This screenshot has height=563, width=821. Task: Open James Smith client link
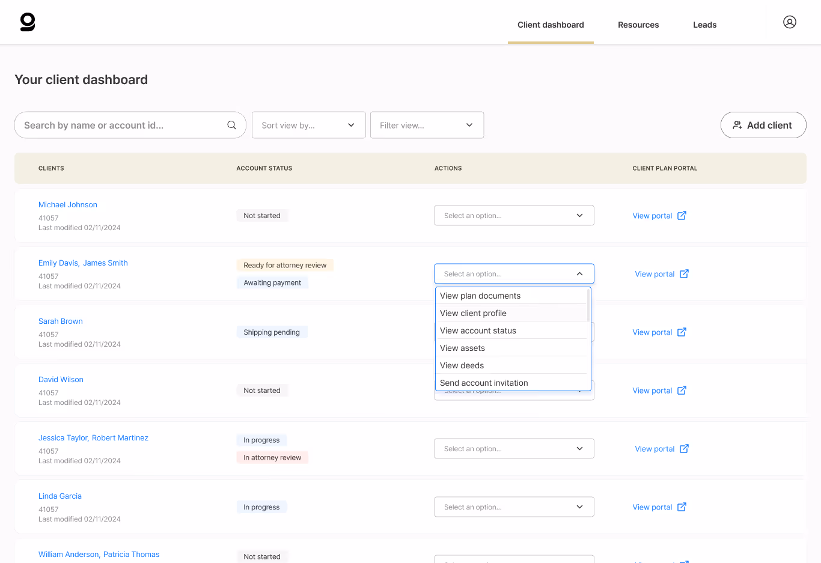click(x=105, y=263)
